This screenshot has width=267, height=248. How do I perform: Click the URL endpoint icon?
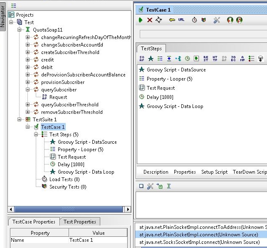click(x=181, y=20)
